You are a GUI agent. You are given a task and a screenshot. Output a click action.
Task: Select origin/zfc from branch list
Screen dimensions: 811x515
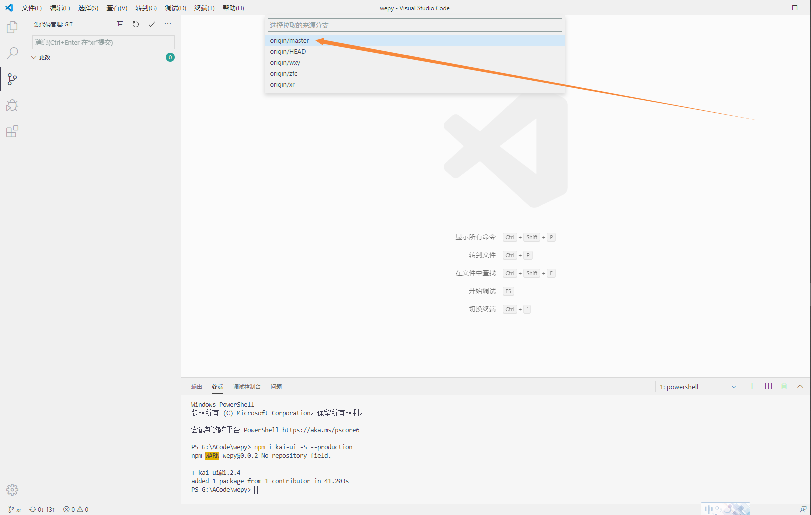415,74
